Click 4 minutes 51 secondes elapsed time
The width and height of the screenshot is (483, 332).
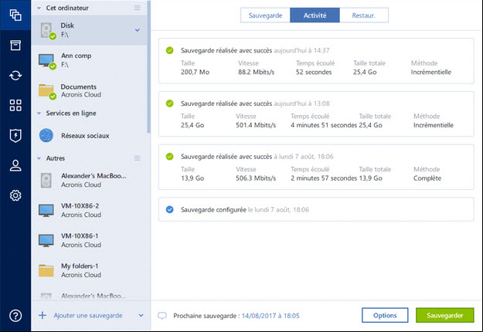click(324, 125)
